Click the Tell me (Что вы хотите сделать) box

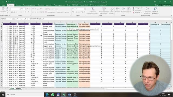tap(98, 5)
